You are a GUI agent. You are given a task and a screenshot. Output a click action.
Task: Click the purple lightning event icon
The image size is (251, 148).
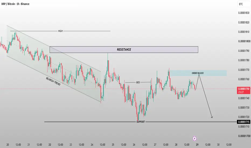194,138
